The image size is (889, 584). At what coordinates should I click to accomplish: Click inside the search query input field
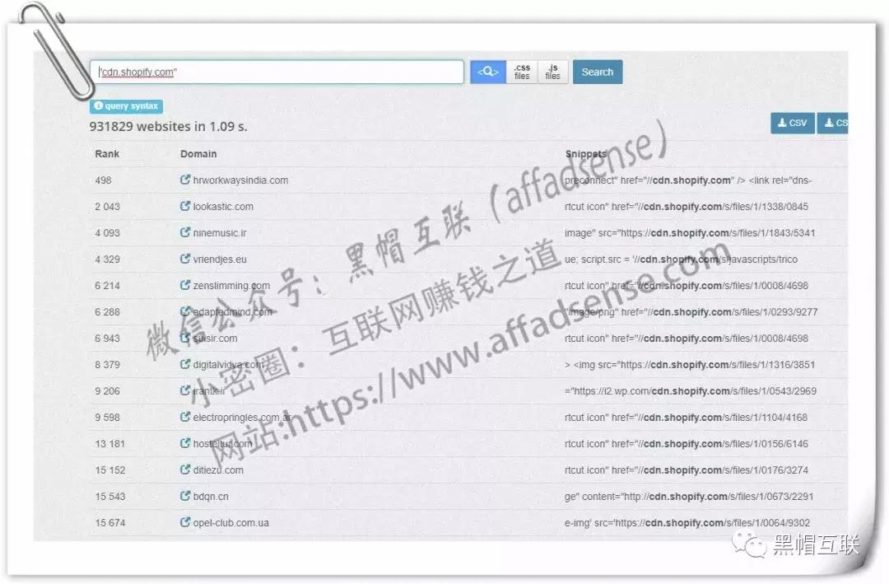tap(276, 72)
